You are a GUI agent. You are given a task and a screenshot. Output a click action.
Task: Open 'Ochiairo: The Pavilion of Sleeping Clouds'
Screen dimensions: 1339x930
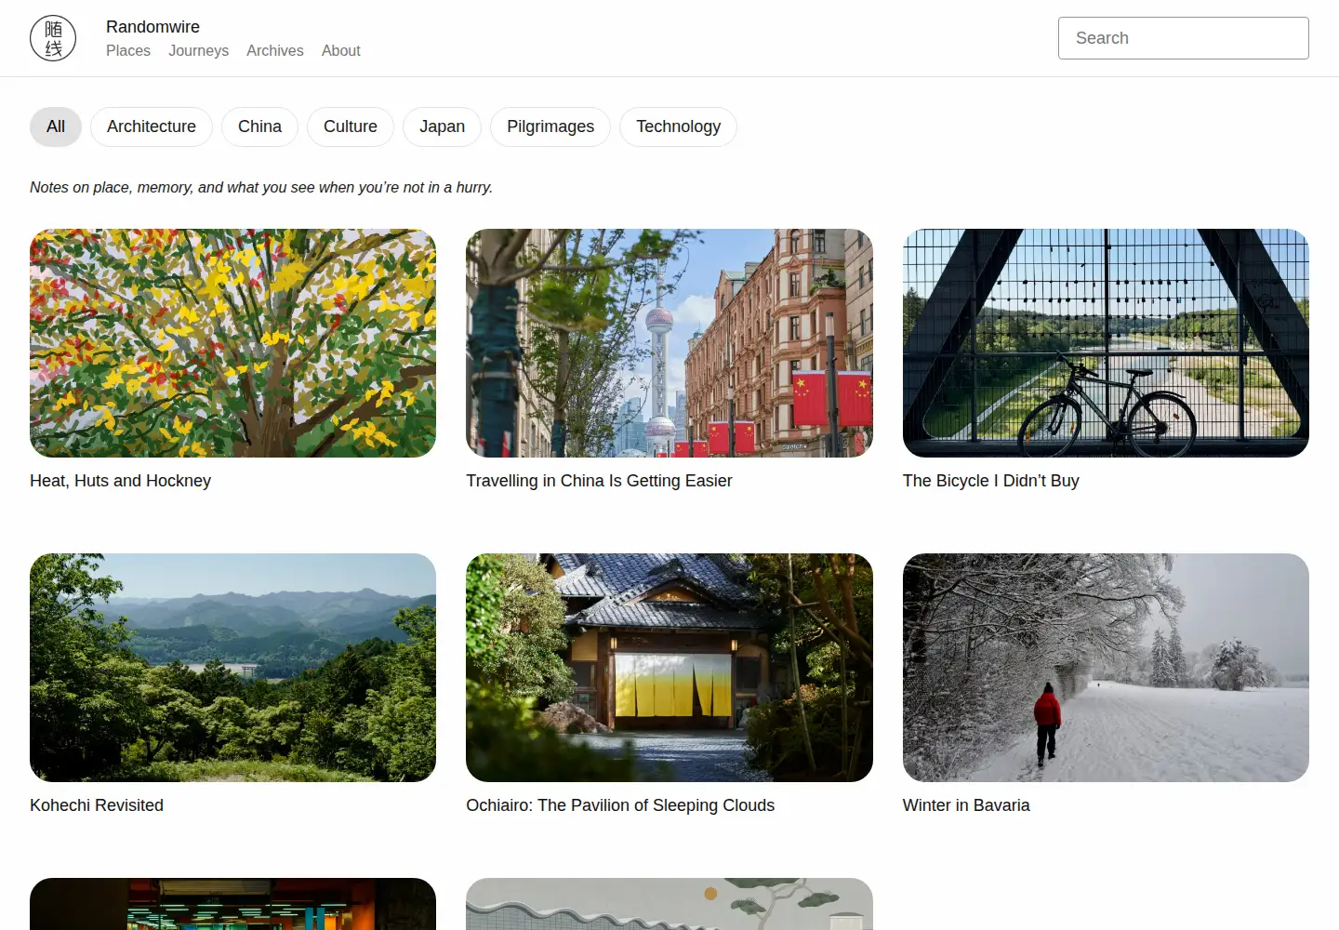[x=620, y=805]
